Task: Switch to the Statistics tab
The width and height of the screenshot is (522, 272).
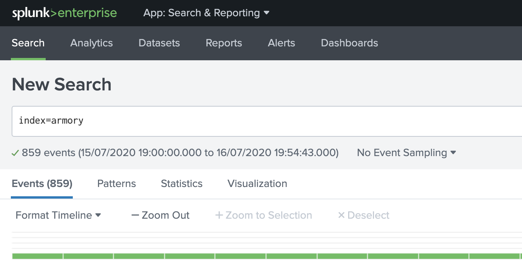Action: coord(182,184)
